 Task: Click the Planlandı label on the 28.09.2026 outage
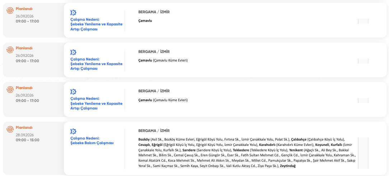[x=24, y=128]
